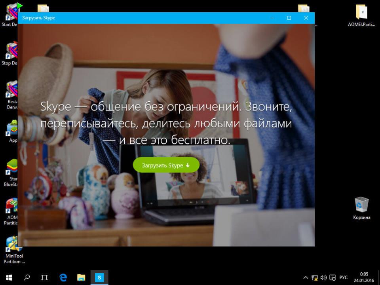Select the Корзина recycle bin icon

pyautogui.click(x=361, y=208)
